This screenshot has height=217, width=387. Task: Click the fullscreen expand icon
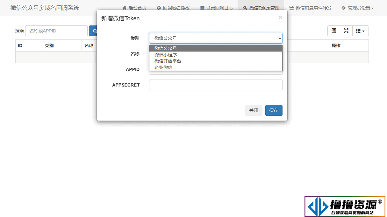tap(346, 31)
